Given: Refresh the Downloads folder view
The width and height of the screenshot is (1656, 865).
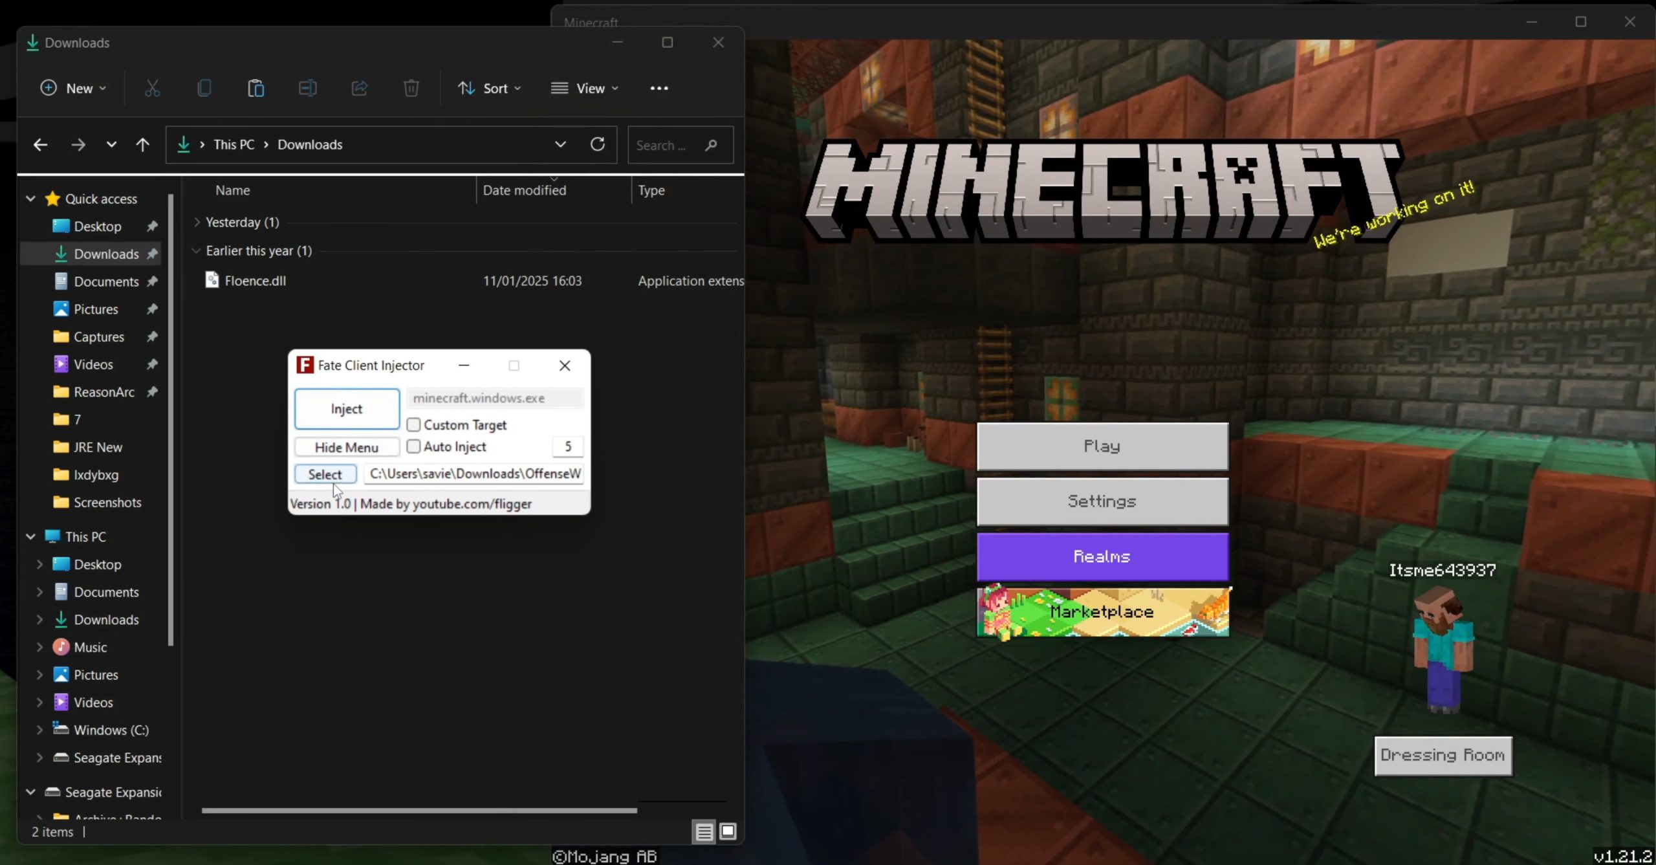Looking at the screenshot, I should tap(598, 144).
